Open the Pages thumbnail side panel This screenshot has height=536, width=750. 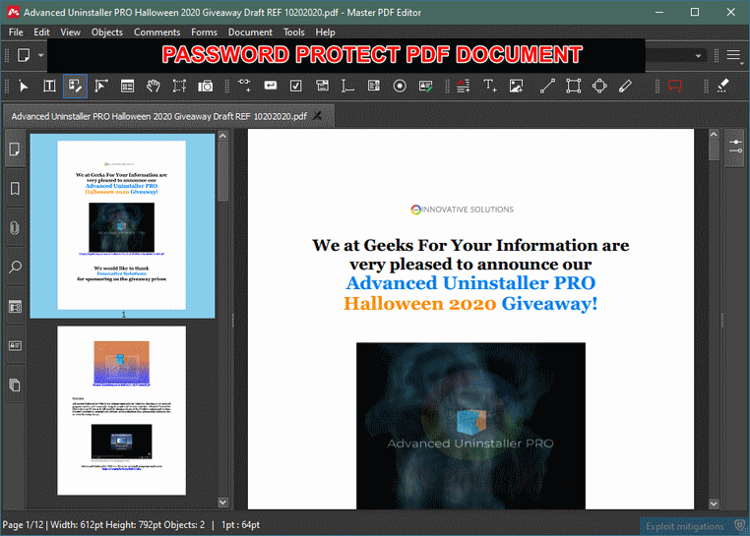tap(15, 149)
